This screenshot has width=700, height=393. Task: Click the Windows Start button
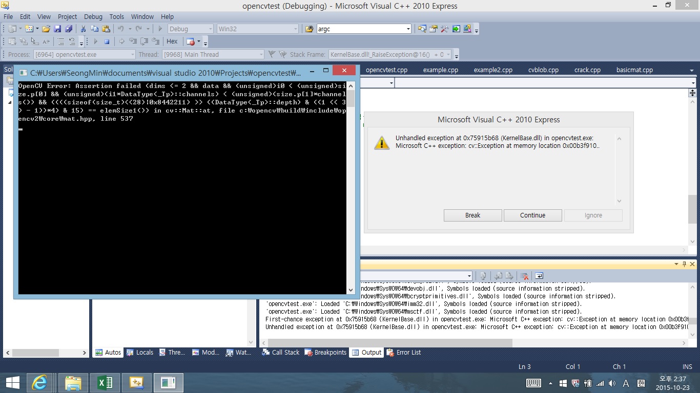click(12, 382)
